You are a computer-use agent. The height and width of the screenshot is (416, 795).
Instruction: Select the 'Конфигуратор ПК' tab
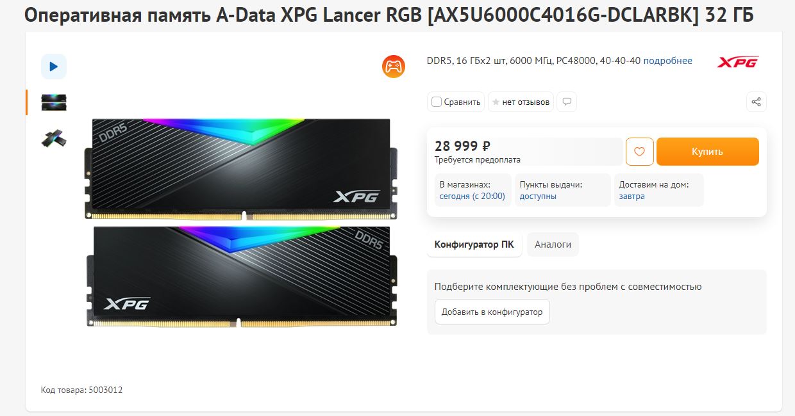coord(474,244)
